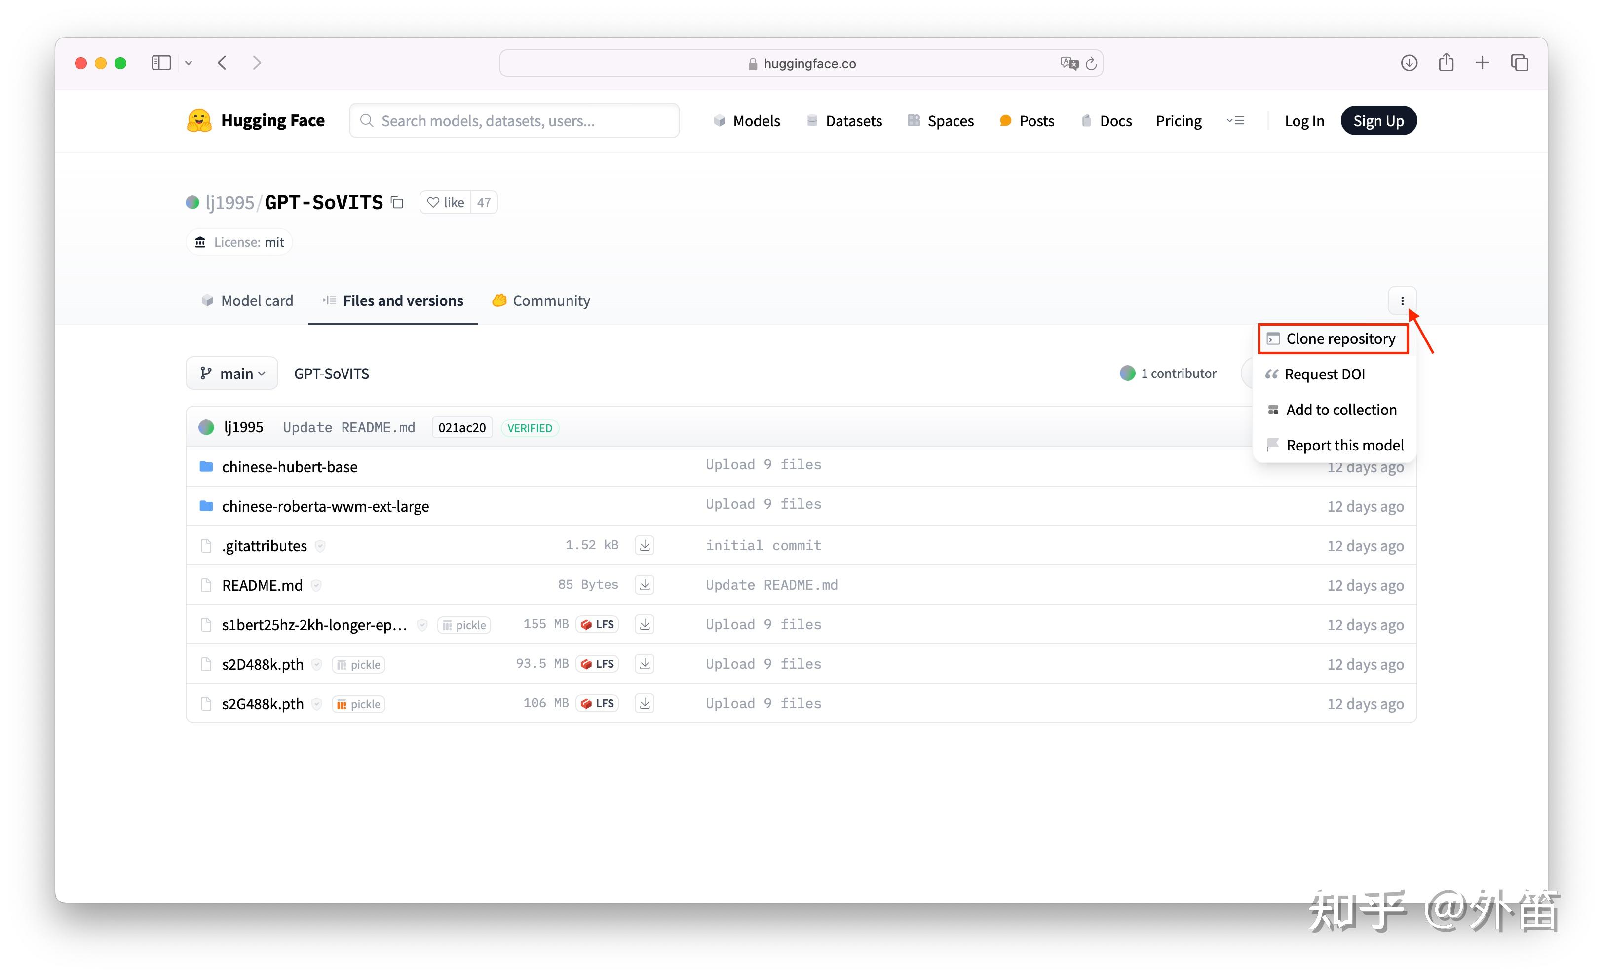This screenshot has height=976, width=1603.
Task: Focus the search models input field
Action: (514, 121)
